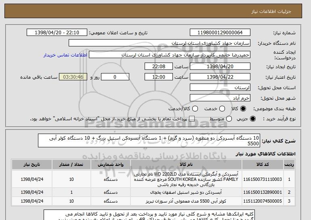The height and width of the screenshot is (220, 311).
Task: Click the 'ردیف' column header
Action: (x=289, y=165)
